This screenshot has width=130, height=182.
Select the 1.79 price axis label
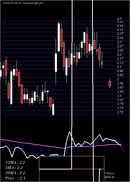[x=120, y=104]
